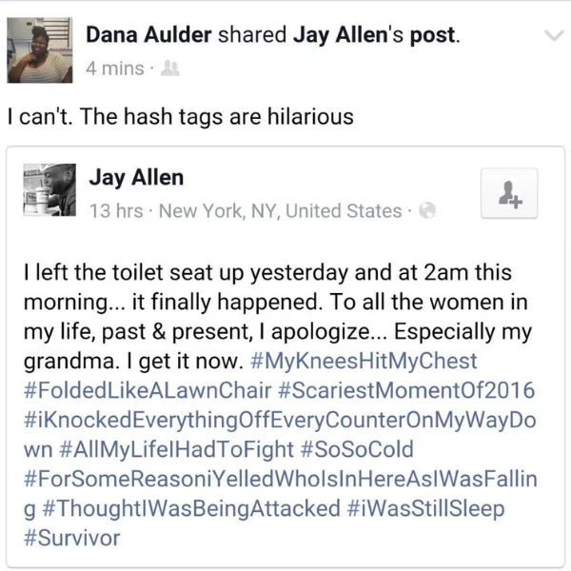This screenshot has width=571, height=571.
Task: Click the '4 mins' timestamp
Action: 115,69
